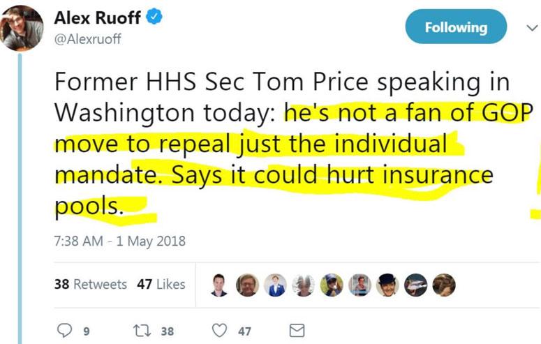The width and height of the screenshot is (541, 344).
Task: Click the liker avatar with the blue suit
Action: point(275,285)
